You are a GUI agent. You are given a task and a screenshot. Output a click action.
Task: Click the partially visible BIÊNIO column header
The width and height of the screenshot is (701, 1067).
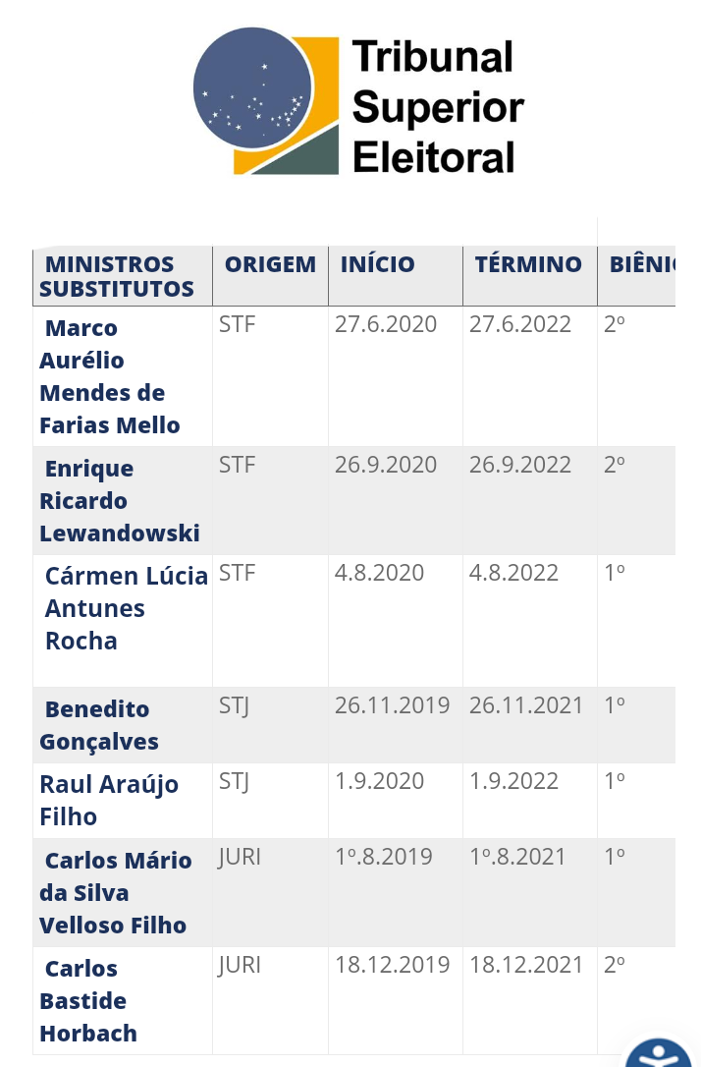pyautogui.click(x=642, y=264)
